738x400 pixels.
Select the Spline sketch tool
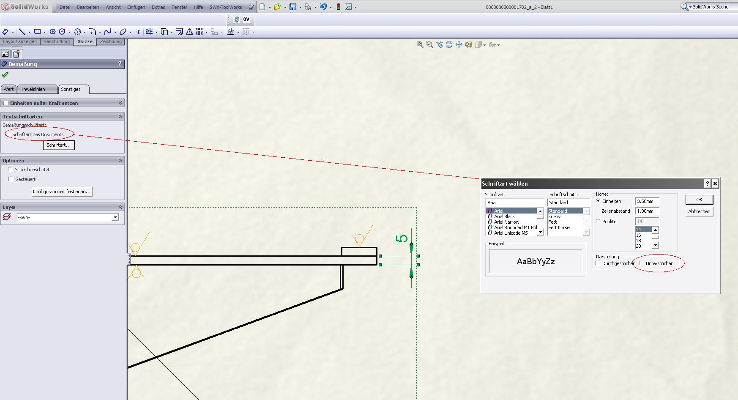point(108,32)
